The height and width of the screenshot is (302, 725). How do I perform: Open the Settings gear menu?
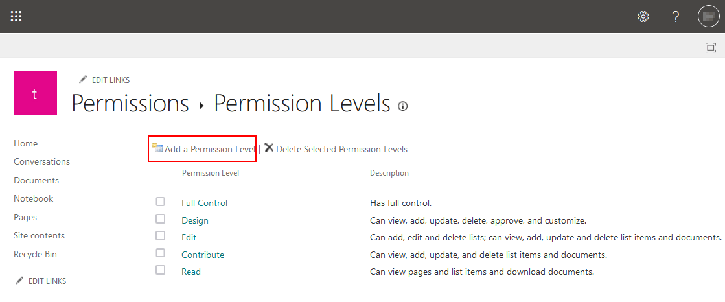643,17
